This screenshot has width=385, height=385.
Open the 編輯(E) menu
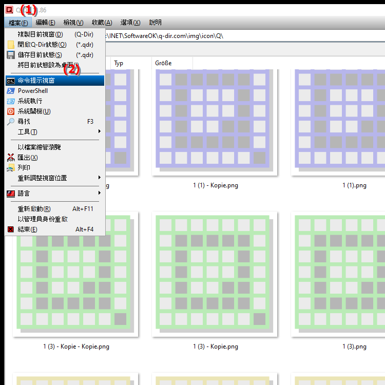(45, 23)
